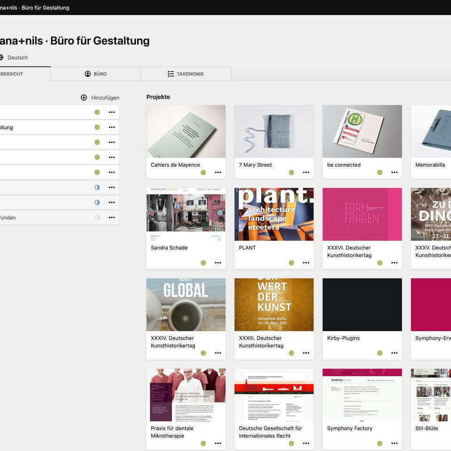Image resolution: width=451 pixels, height=451 pixels.
Task: Click status dot for Deutsche Gesellschaft für Internationales Recht
Action: 291,443
